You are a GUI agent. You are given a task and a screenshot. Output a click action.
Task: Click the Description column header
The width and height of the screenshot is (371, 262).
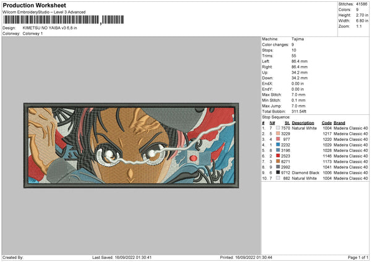click(303, 123)
